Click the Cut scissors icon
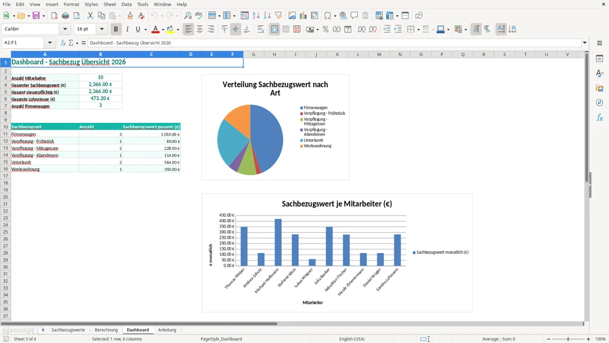Screen dimensions: 609x343 [x=90, y=16]
